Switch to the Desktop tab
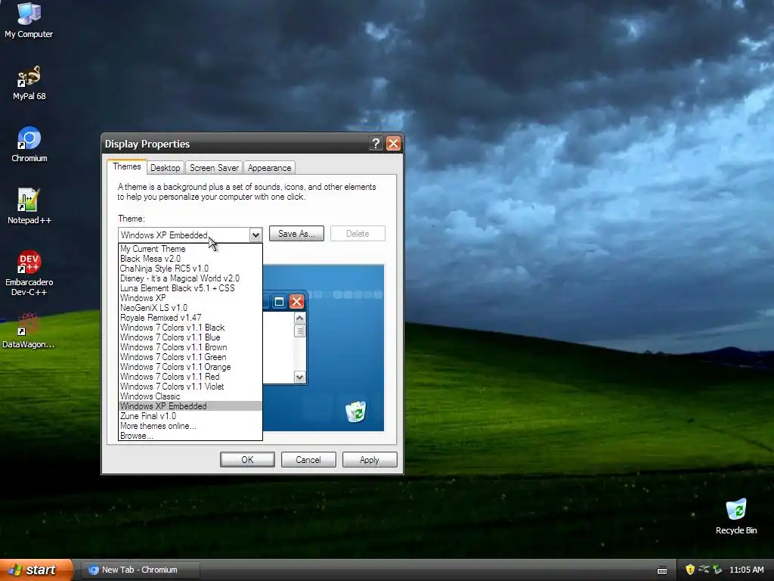The height and width of the screenshot is (581, 774). coord(166,168)
